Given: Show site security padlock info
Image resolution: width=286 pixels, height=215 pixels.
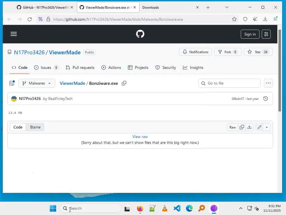Looking at the screenshot, I should tap(48, 19).
